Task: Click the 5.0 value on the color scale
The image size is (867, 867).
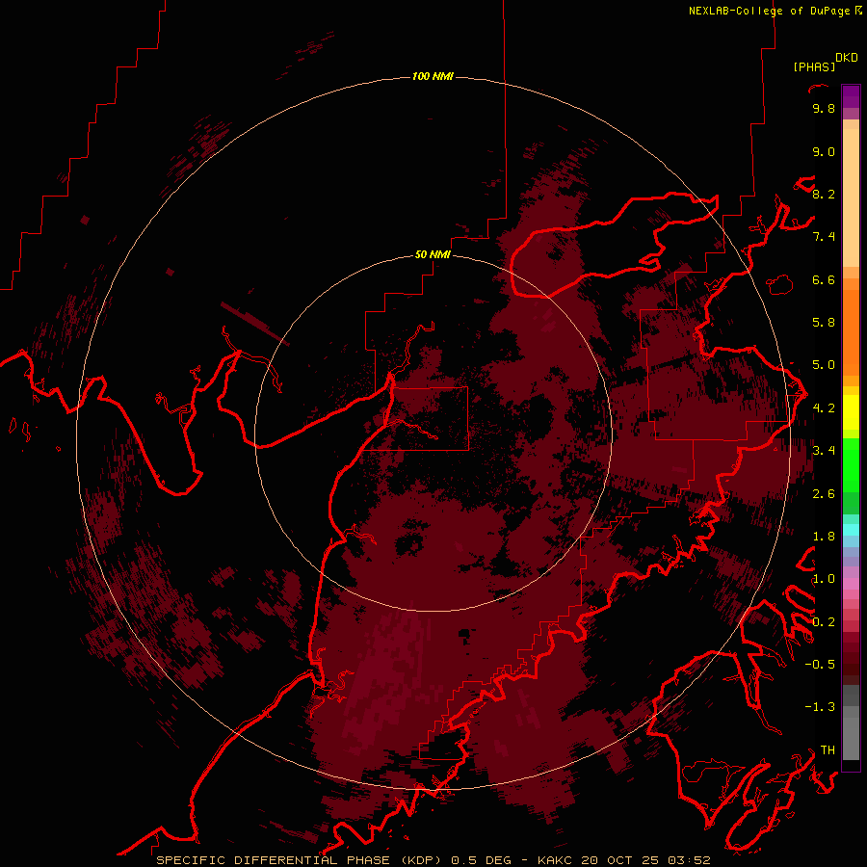Action: click(824, 365)
